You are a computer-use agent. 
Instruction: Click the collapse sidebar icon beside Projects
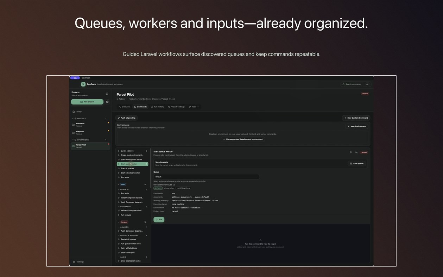[x=107, y=94]
